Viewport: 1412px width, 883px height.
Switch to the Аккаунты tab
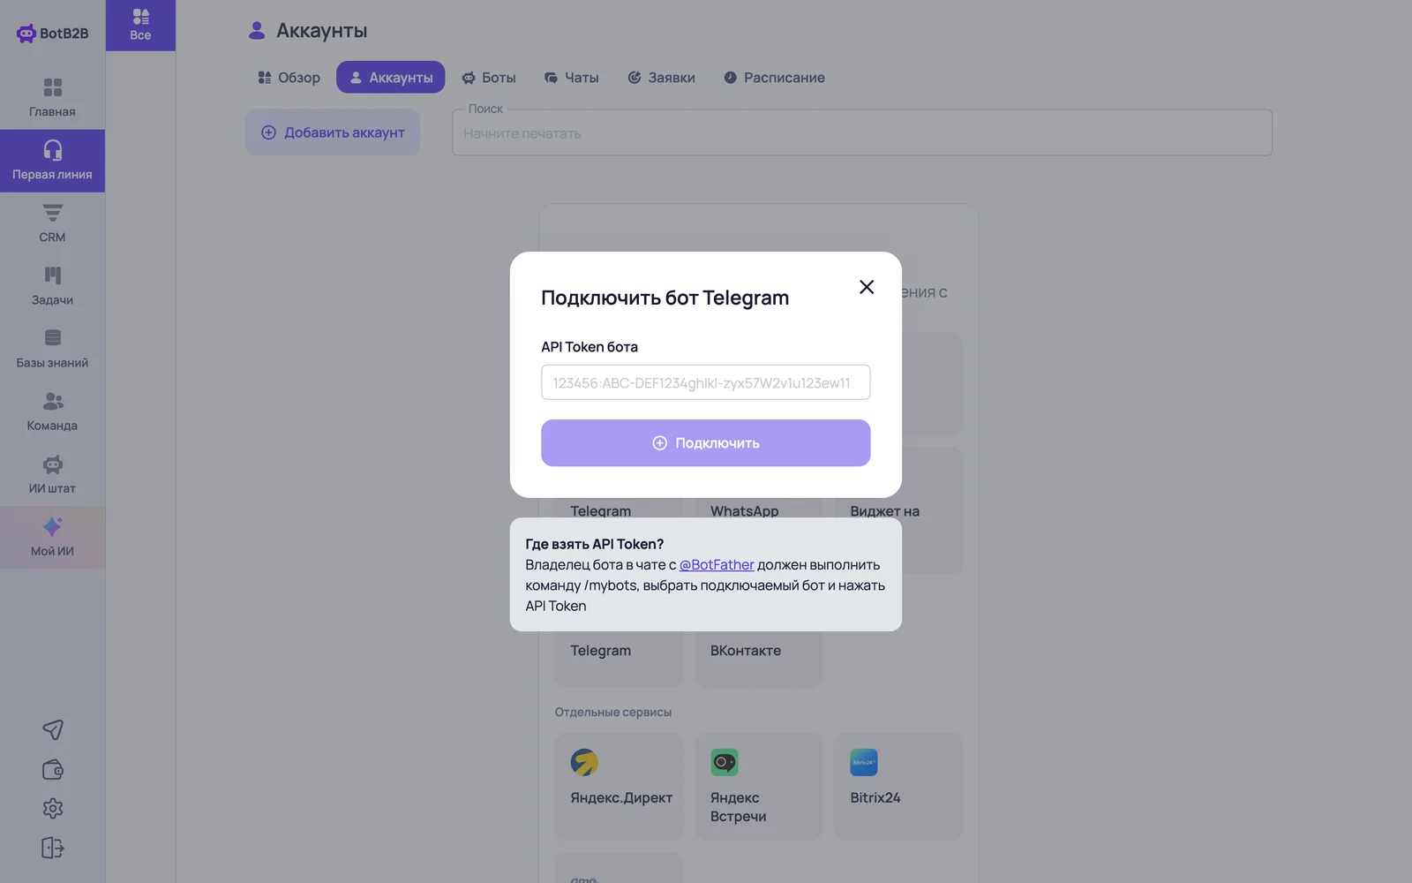pyautogui.click(x=390, y=78)
